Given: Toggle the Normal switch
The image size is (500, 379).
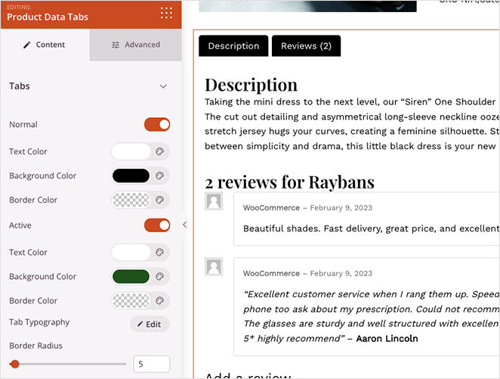Looking at the screenshot, I should pyautogui.click(x=157, y=125).
